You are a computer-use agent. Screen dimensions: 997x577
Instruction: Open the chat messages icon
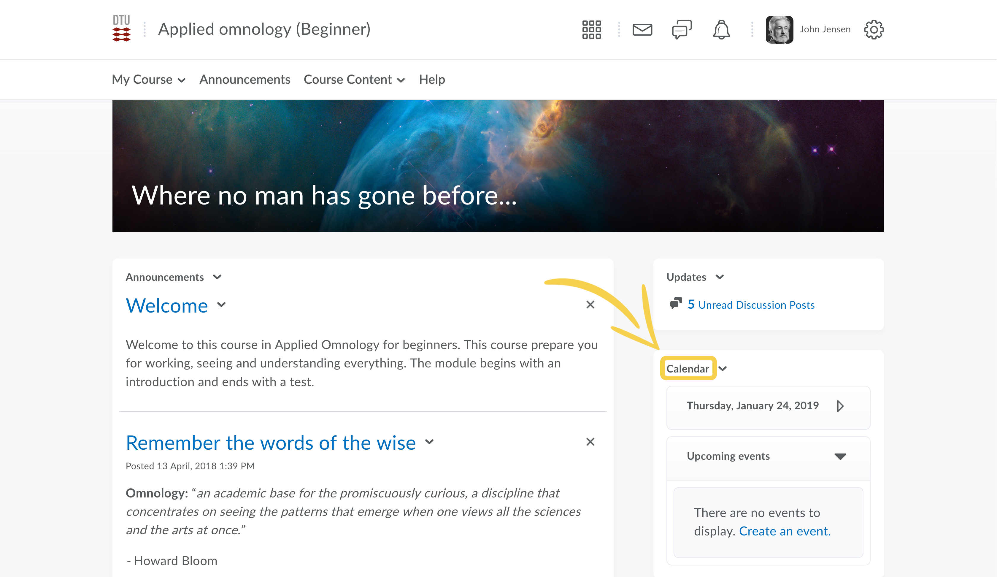[x=682, y=30]
